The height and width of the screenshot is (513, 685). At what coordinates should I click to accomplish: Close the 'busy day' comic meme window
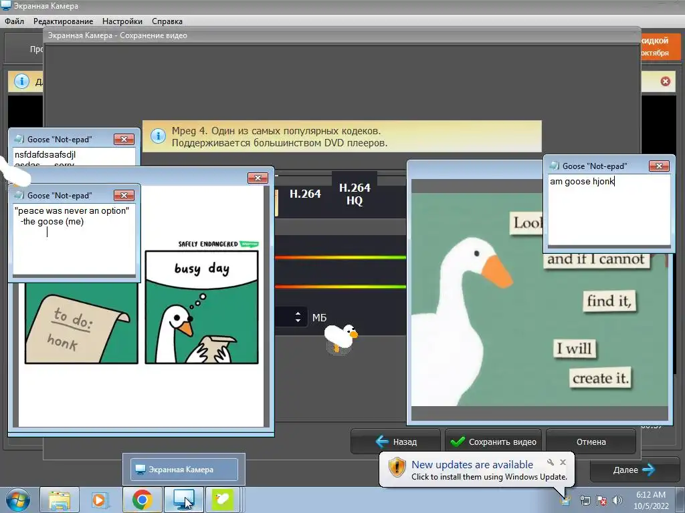258,178
